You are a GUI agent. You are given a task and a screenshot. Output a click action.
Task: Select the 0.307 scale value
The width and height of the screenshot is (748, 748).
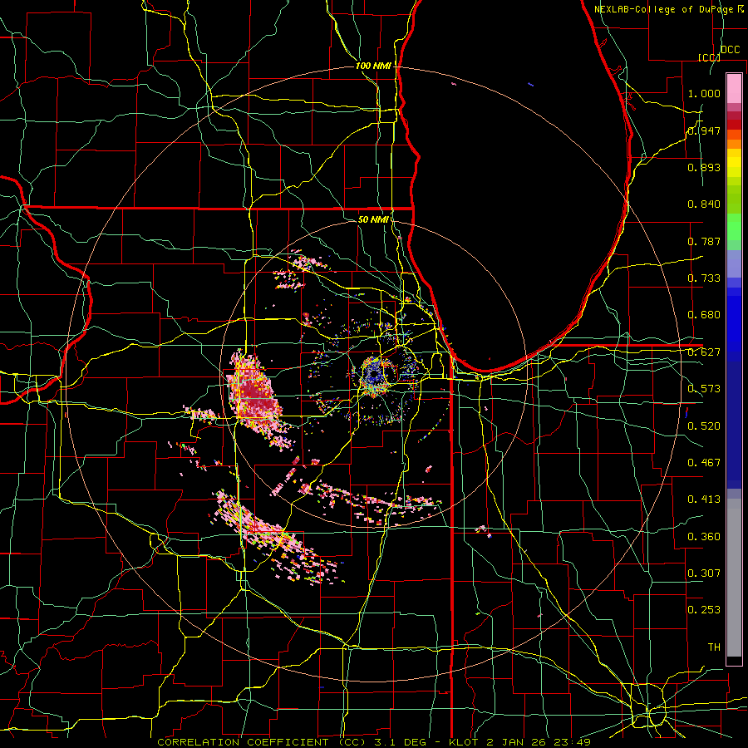(x=704, y=573)
